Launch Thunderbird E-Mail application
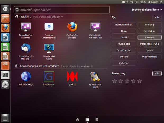164x123 pixels. pos(26,52)
